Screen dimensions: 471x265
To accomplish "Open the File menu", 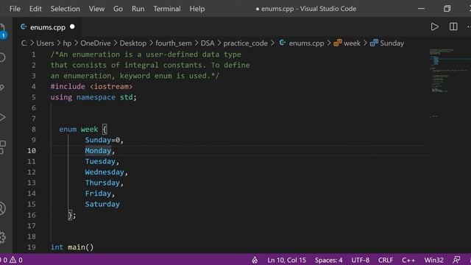I will tap(15, 9).
